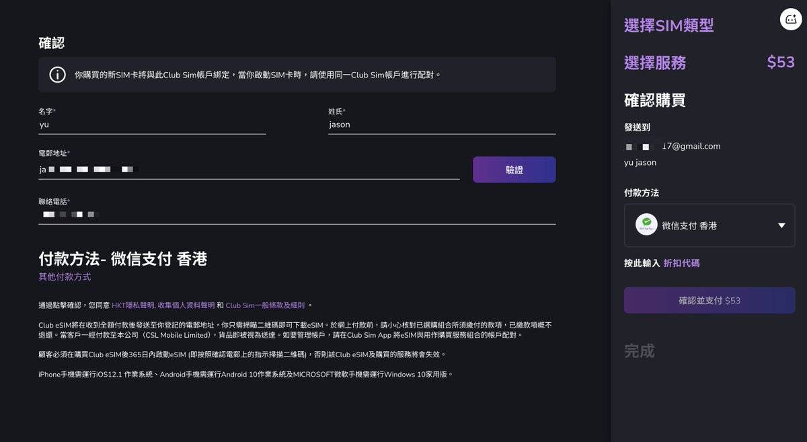
Task: Focus the 聯絡電話 phone input field
Action: point(297,215)
